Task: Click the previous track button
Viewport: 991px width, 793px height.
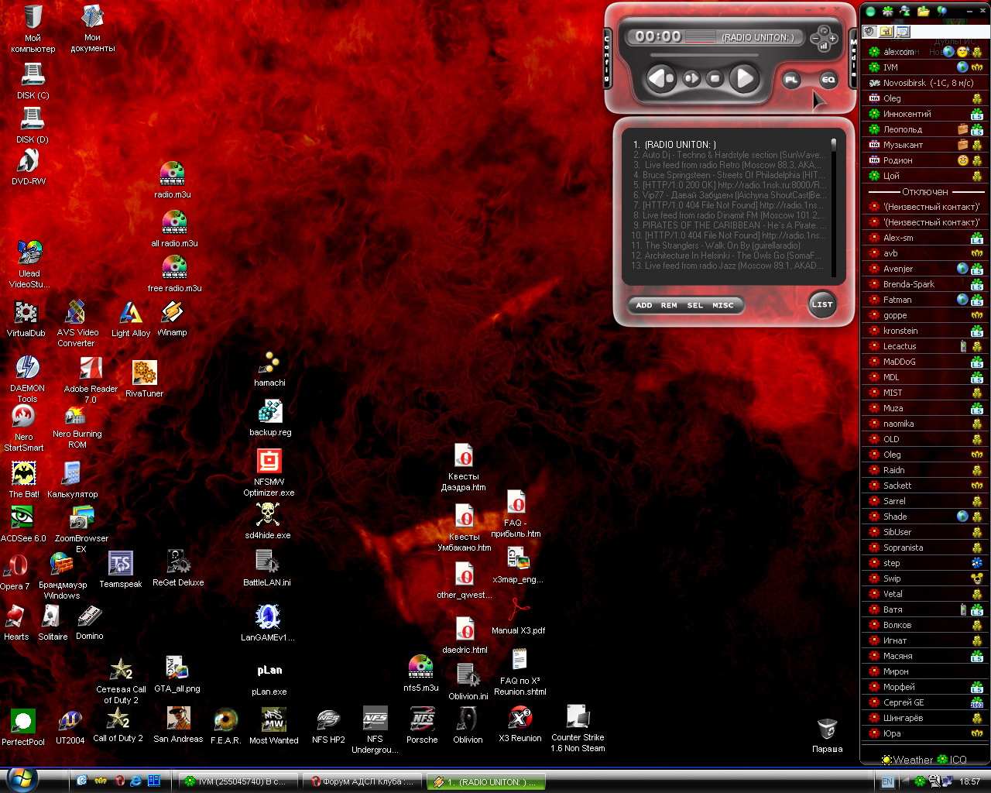Action: tap(660, 78)
